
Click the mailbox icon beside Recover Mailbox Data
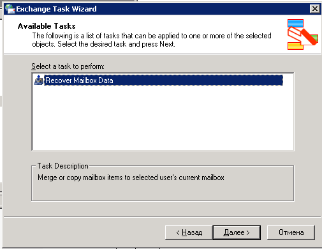39,80
